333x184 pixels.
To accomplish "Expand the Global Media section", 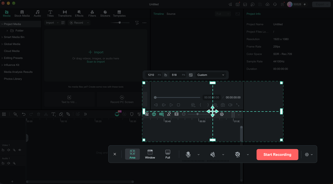I will click(x=2, y=44).
